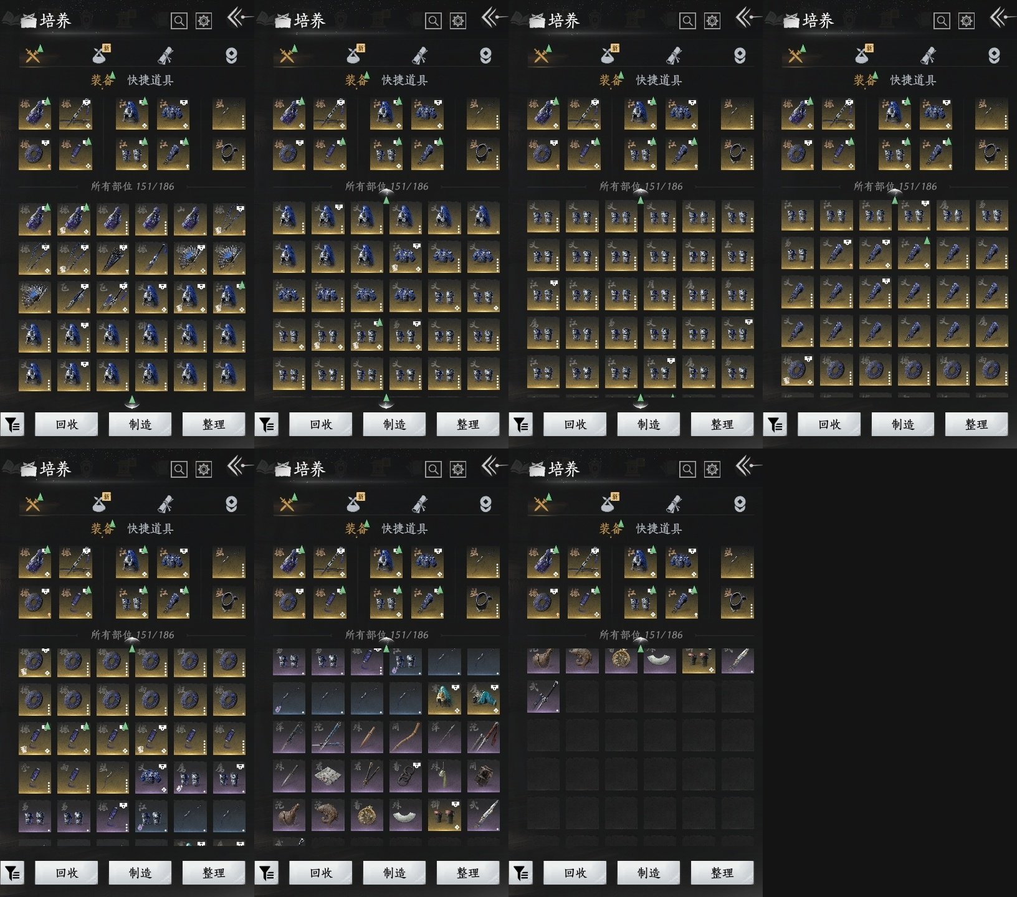The width and height of the screenshot is (1017, 897).
Task: Click the empty slot right of the lone spear
Action: pyautogui.click(x=582, y=696)
